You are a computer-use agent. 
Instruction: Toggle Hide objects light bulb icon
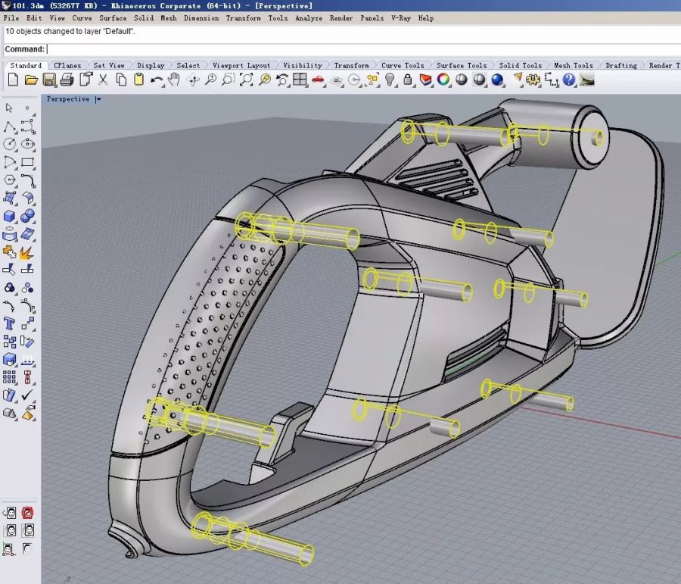[390, 80]
